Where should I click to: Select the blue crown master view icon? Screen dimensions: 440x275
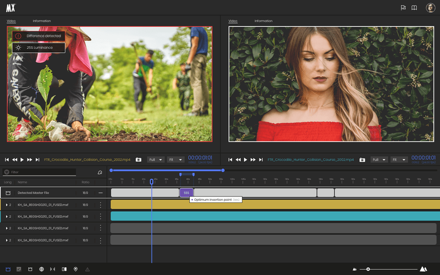tap(8, 269)
